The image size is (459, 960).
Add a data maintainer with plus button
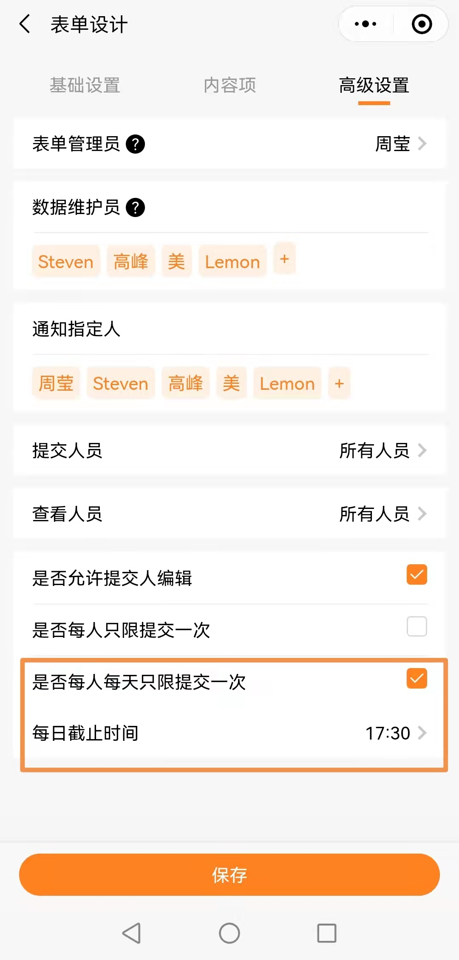(284, 259)
